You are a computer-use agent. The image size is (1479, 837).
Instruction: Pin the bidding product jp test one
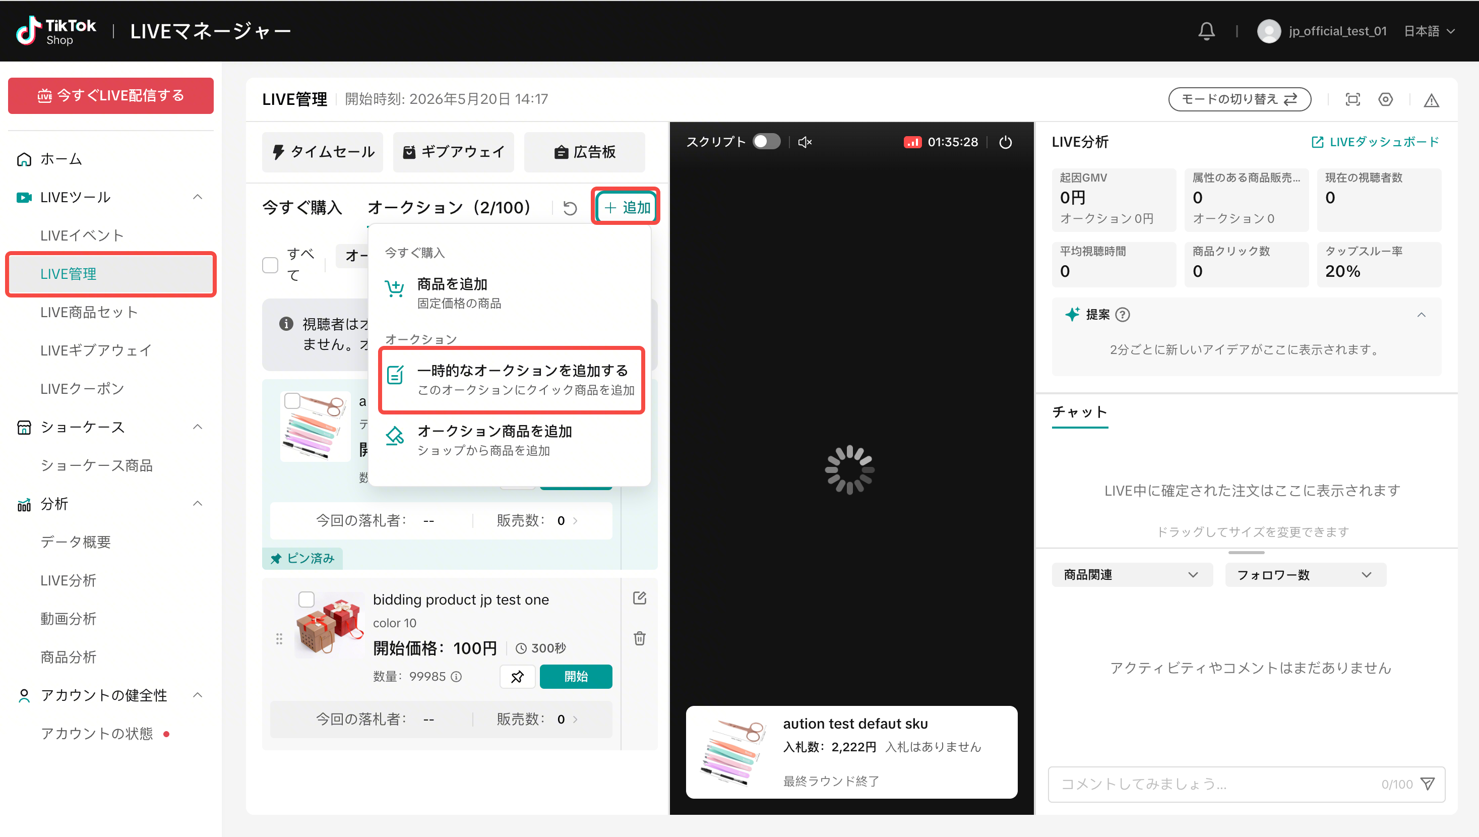tap(517, 676)
